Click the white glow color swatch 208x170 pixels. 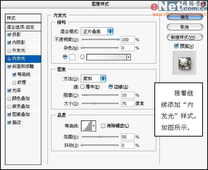(x=72, y=57)
